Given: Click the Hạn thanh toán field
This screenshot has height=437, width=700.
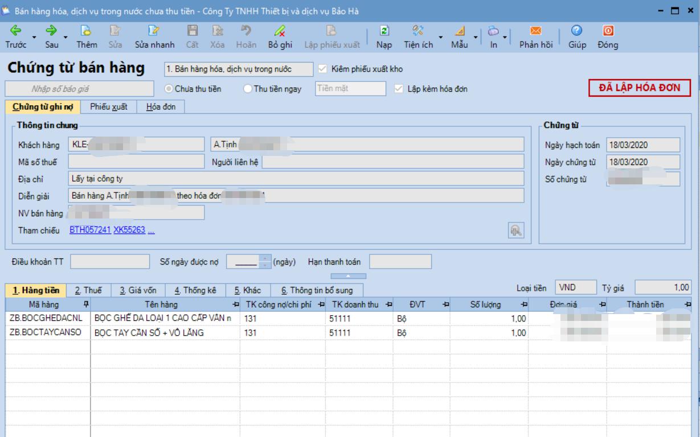Looking at the screenshot, I should click(400, 262).
